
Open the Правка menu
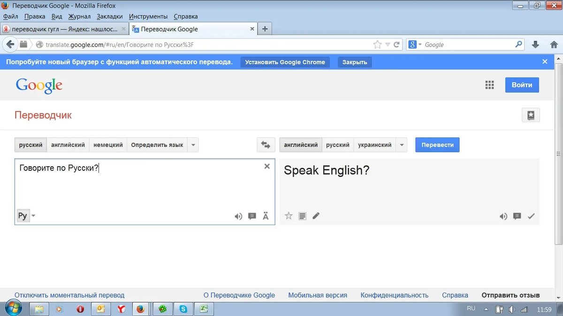(35, 16)
